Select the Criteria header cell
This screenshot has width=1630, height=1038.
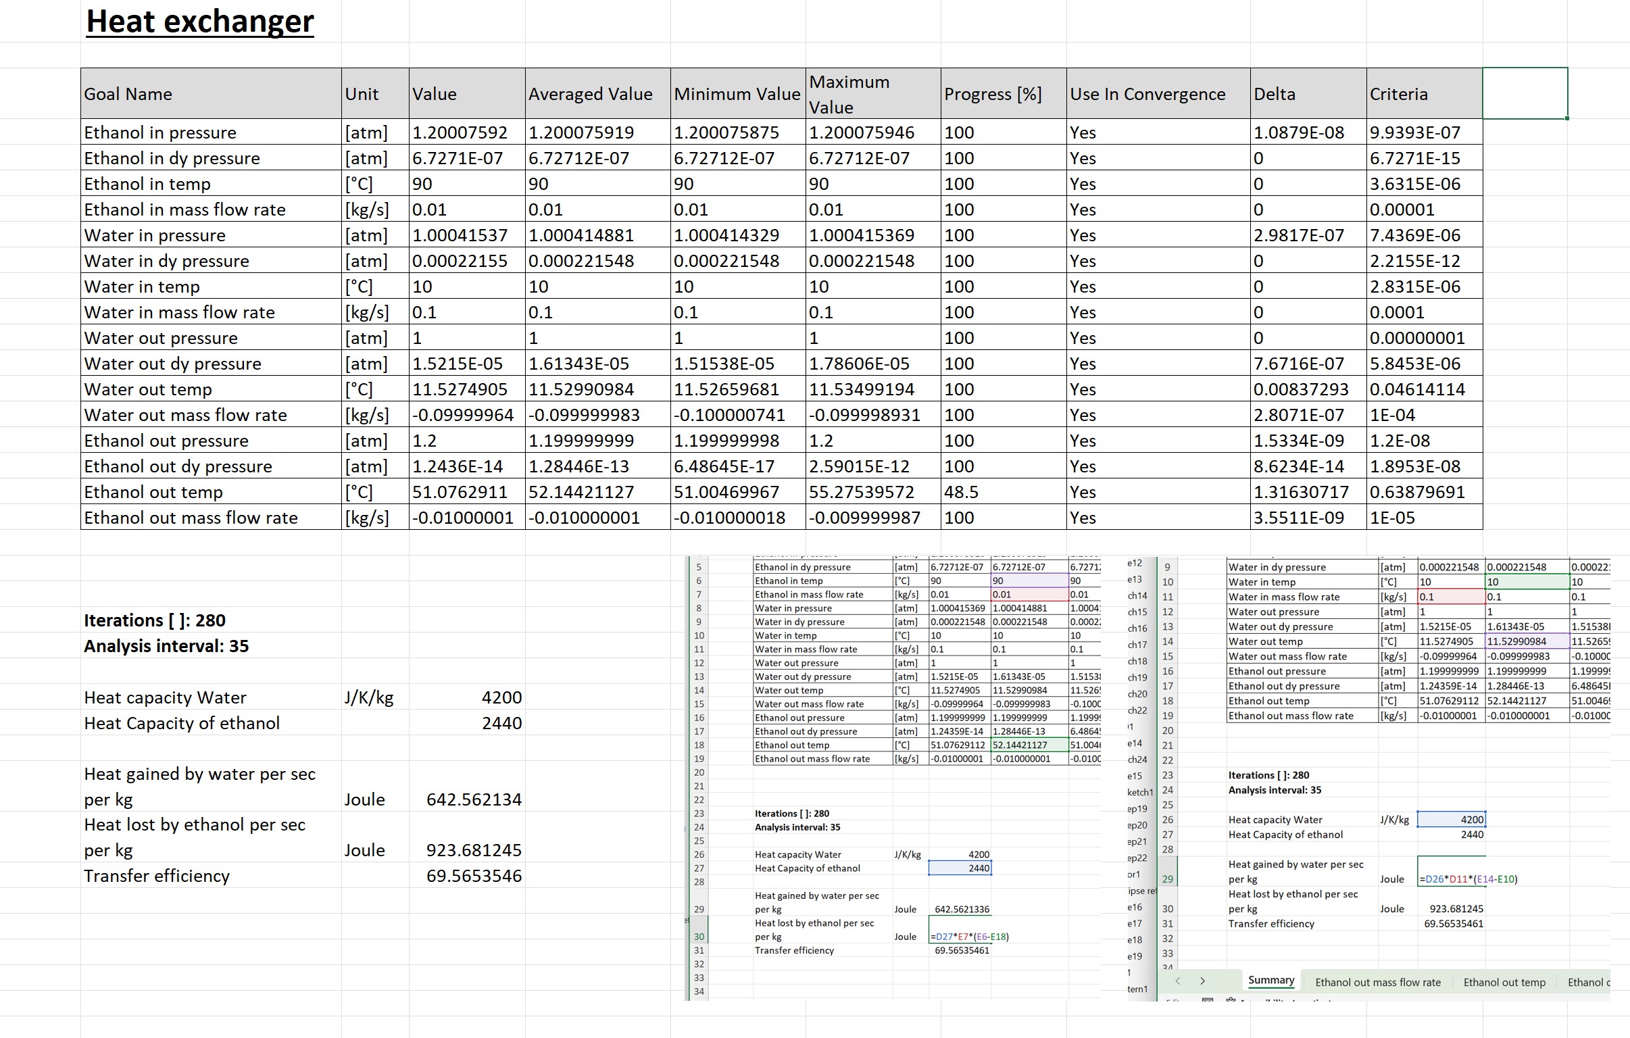click(x=1424, y=93)
